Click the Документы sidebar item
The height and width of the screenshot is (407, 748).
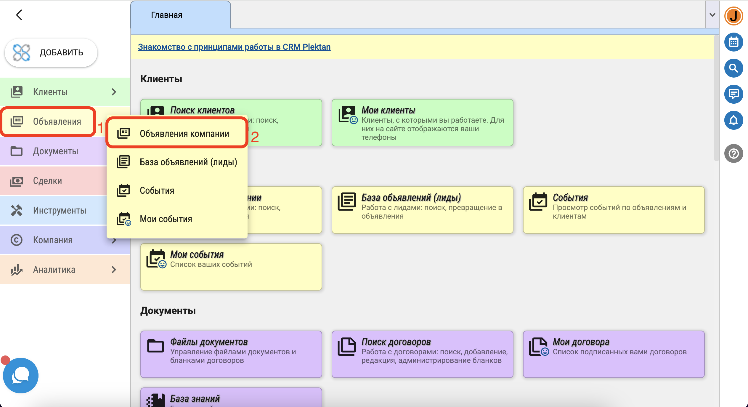click(x=55, y=151)
